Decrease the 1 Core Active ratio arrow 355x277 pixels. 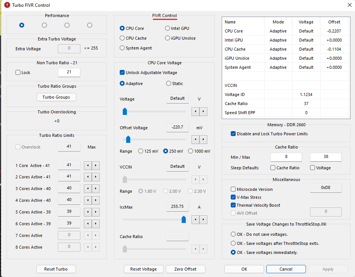point(88,166)
